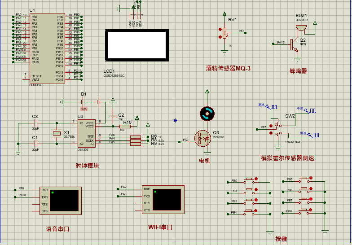Click the PA1 terminal at RV1 wiper
Screen dimensions: 352x245
coord(245,33)
